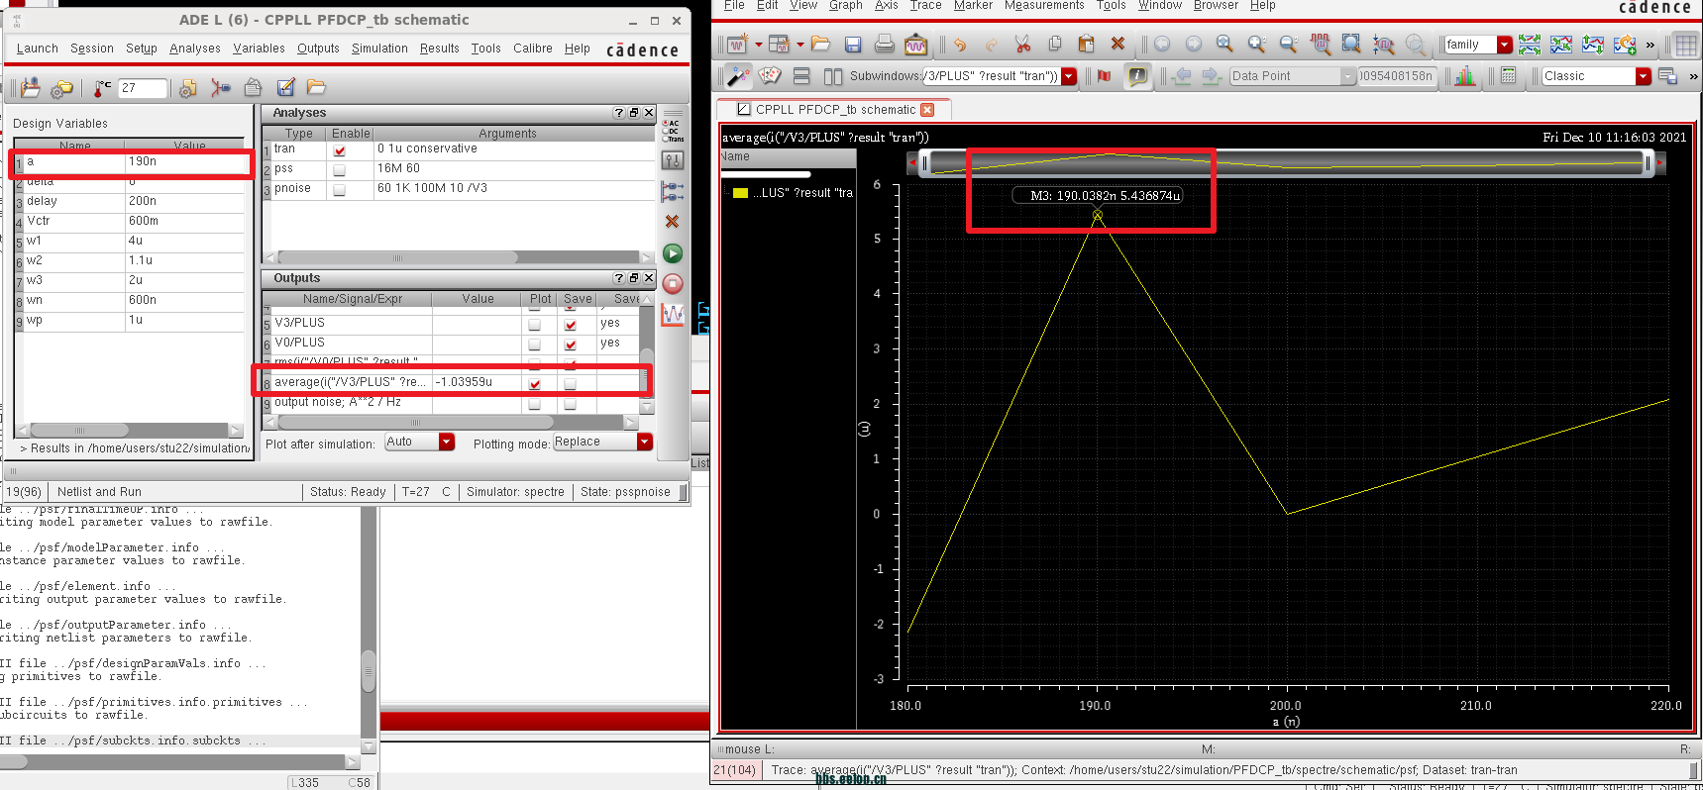This screenshot has height=790, width=1703.
Task: Toggle Save checkbox for V3/PLUS output
Action: [571, 325]
